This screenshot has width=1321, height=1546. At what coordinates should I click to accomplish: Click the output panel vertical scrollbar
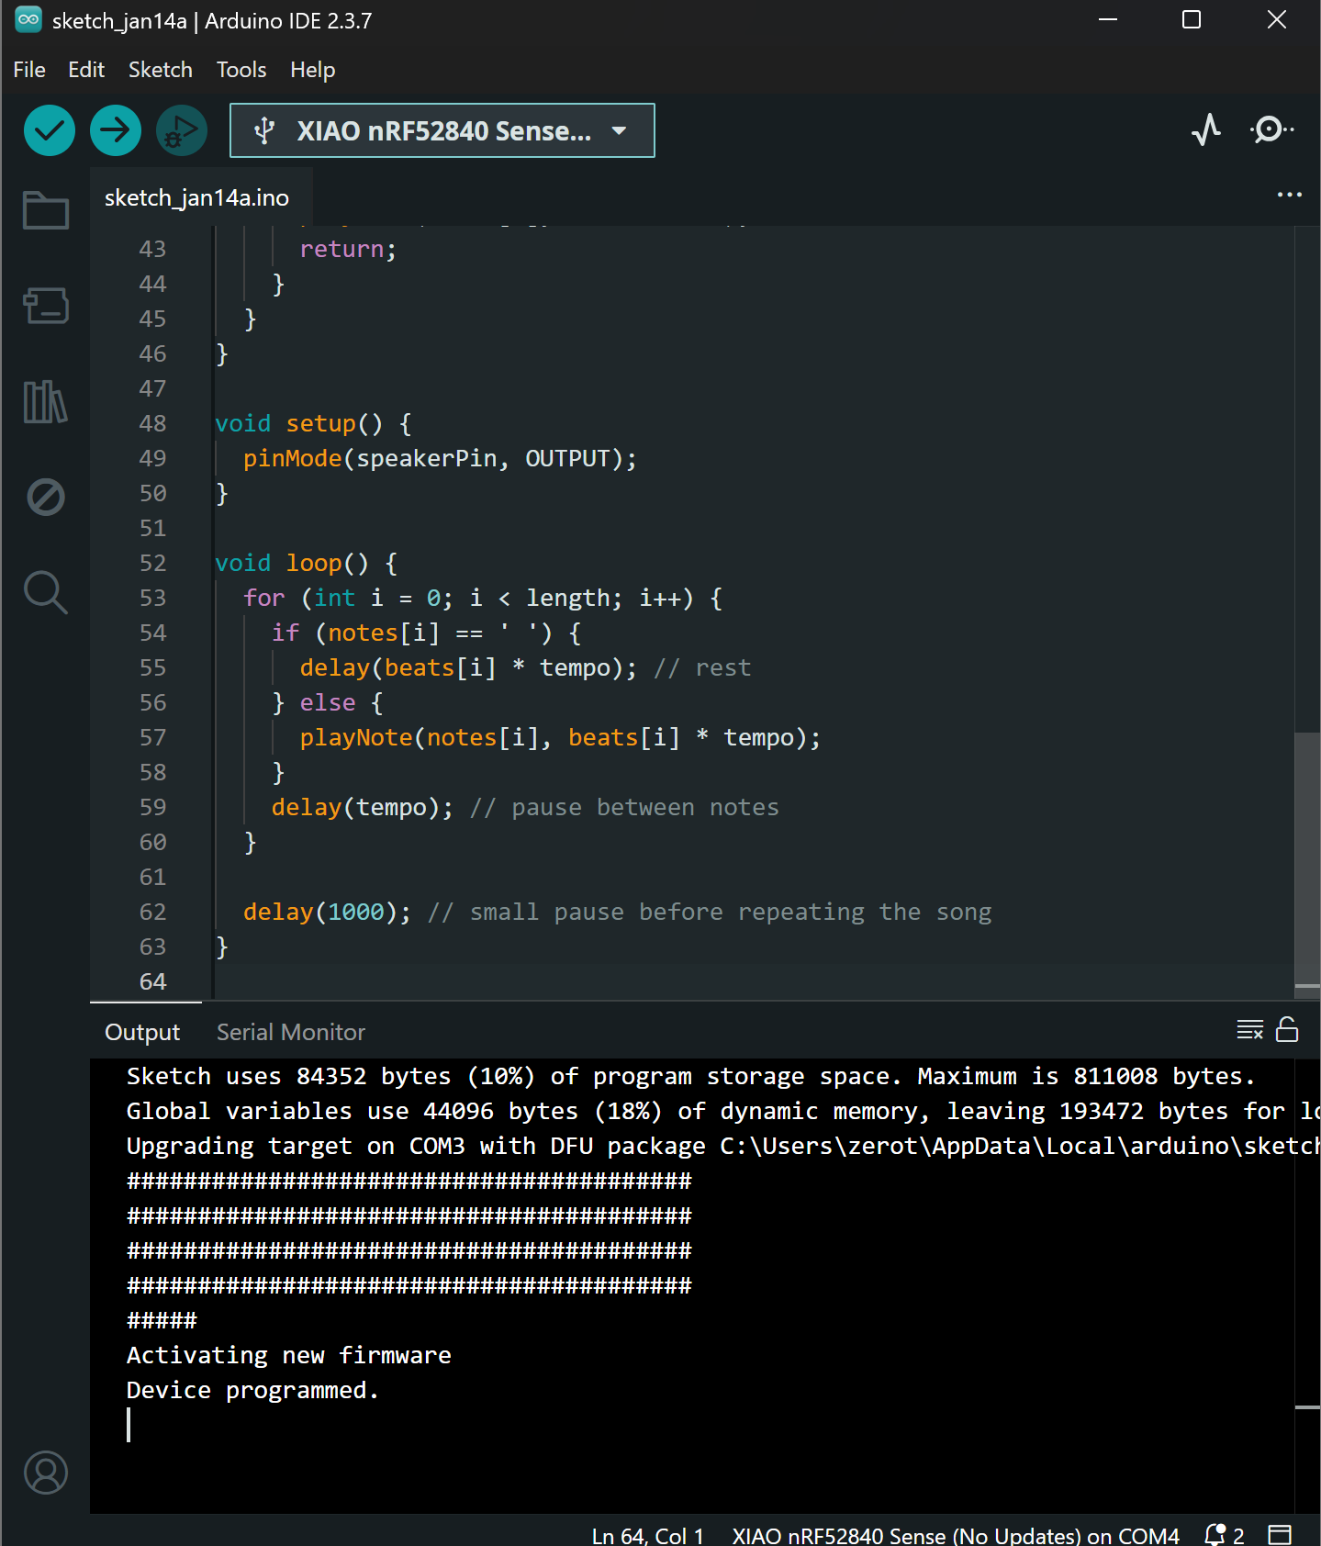coord(1307,1285)
